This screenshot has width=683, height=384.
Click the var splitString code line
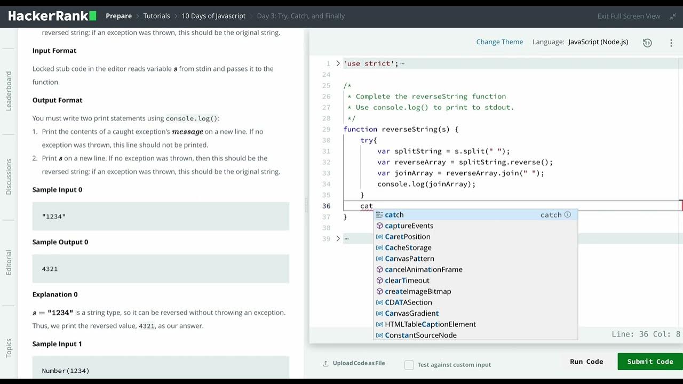443,151
